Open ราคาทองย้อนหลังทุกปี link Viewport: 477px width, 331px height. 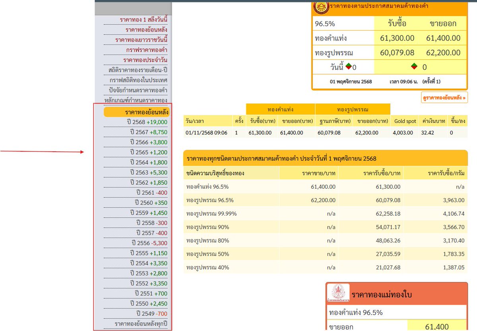141,324
